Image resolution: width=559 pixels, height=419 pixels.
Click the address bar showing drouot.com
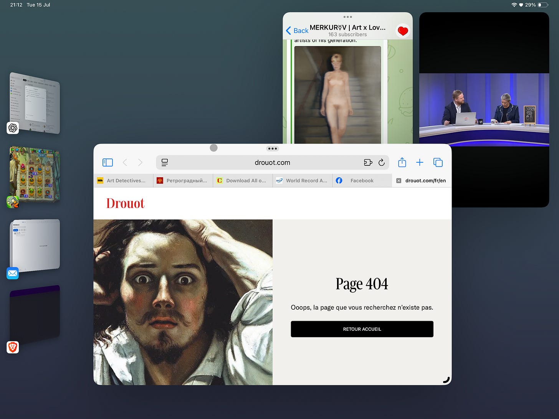[x=273, y=163]
